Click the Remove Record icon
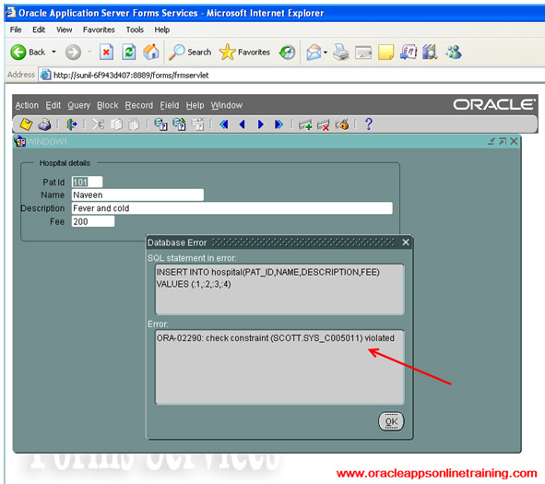This screenshot has height=484, width=545. pos(324,124)
